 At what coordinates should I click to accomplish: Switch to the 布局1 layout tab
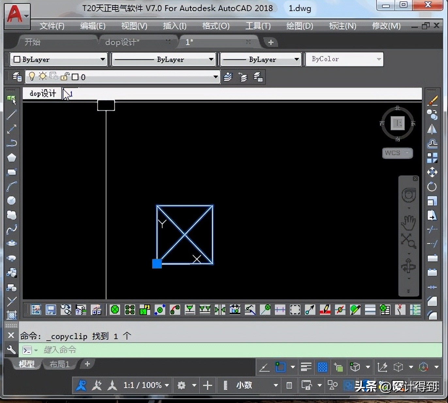coord(59,364)
